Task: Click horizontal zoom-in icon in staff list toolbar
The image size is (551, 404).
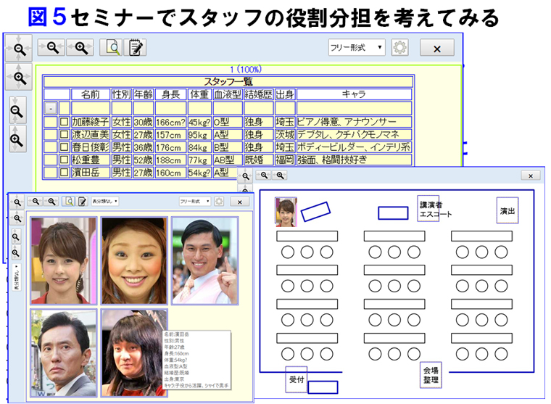Action: (80, 47)
